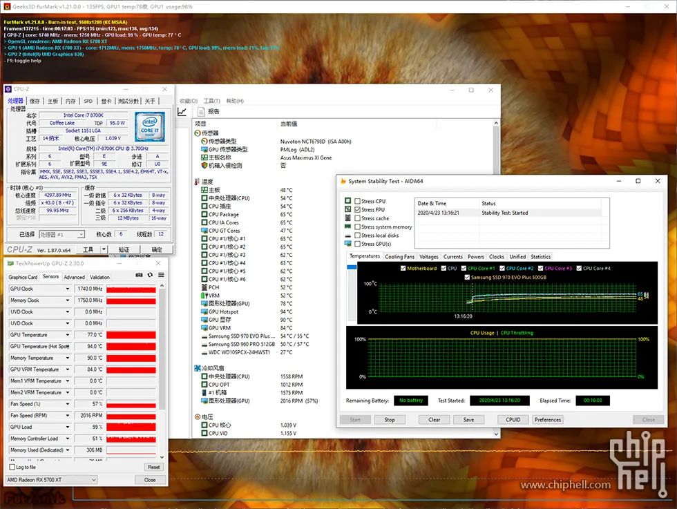Click the #1 机箱 fan icon
The image size is (677, 509).
click(204, 393)
